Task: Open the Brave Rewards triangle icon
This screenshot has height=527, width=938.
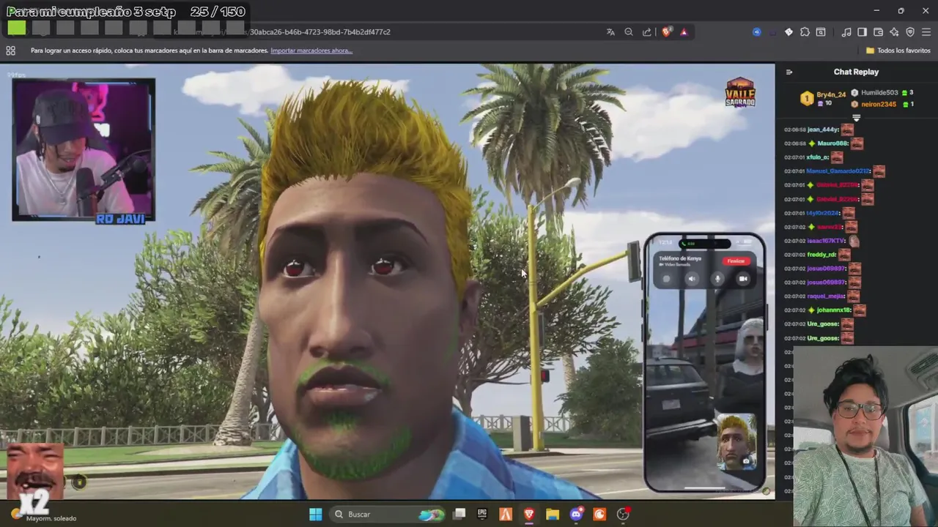Action: pos(684,32)
